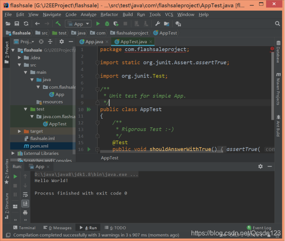Screen dimensions: 285x241
Task: Select pom.xml in project tree
Action: (x=43, y=146)
